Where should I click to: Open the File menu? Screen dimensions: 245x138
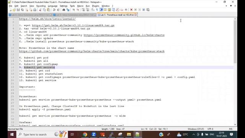10,6
